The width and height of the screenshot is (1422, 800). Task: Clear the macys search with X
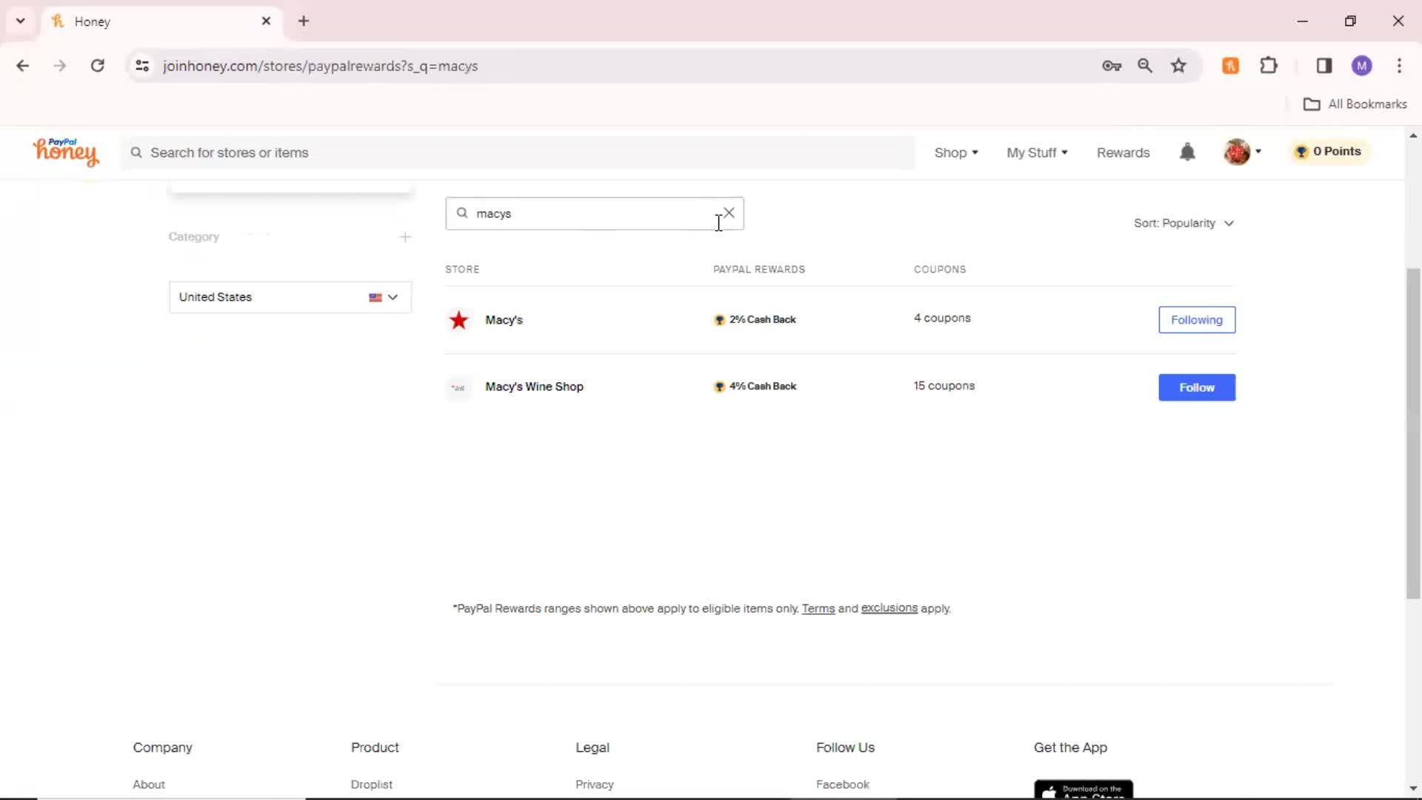pos(730,213)
